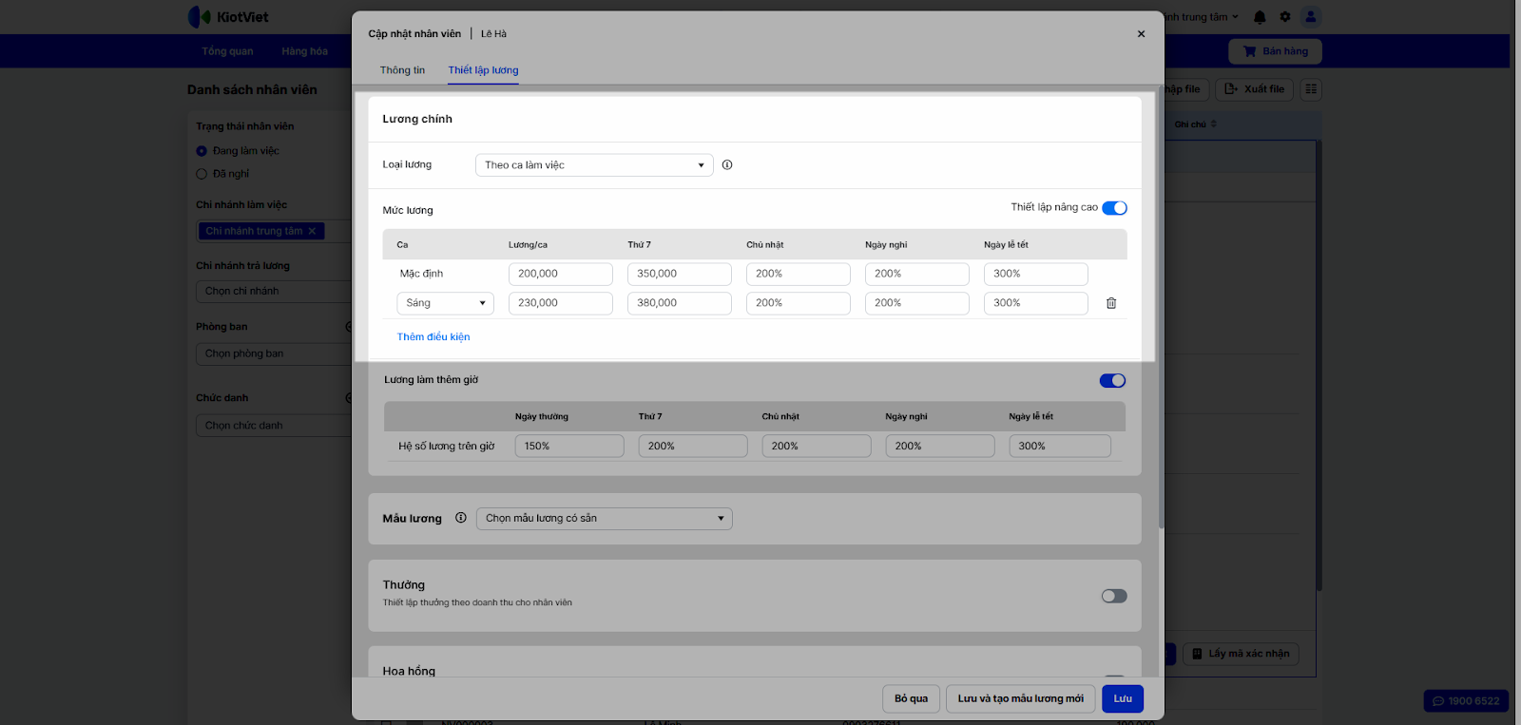Click the Mặc định Lương/ca input field
The height and width of the screenshot is (725, 1521).
pyautogui.click(x=560, y=274)
